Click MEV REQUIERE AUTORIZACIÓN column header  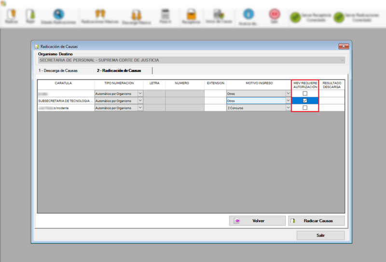tap(305, 85)
